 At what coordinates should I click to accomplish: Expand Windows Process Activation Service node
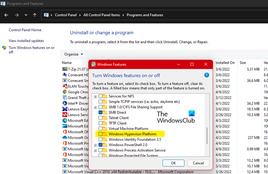pyautogui.click(x=95, y=151)
